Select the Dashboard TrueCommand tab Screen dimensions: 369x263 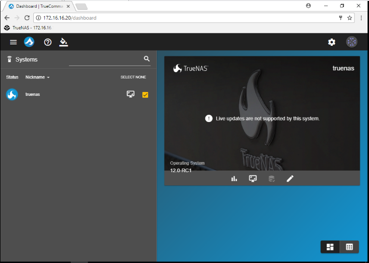pos(39,6)
